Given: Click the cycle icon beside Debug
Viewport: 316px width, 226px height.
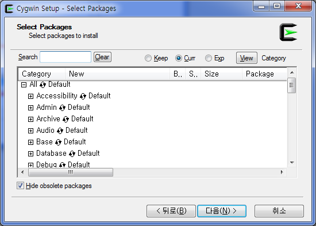Looking at the screenshot, I should (62, 165).
